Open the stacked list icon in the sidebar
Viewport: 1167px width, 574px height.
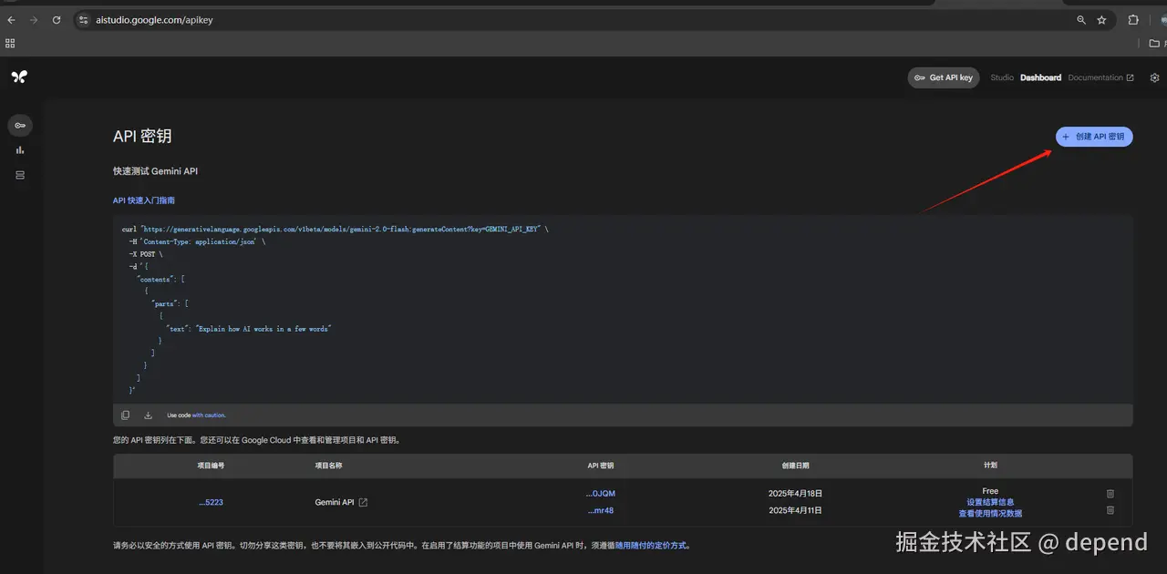20,175
